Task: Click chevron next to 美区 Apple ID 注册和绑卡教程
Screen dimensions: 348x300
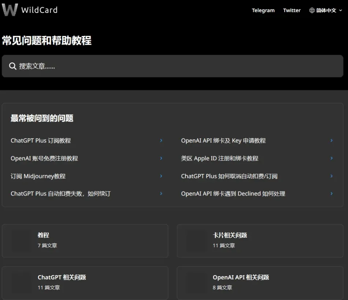Action: pyautogui.click(x=332, y=158)
